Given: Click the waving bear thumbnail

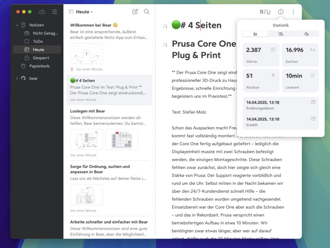Looking at the screenshot, I should [x=87, y=54].
